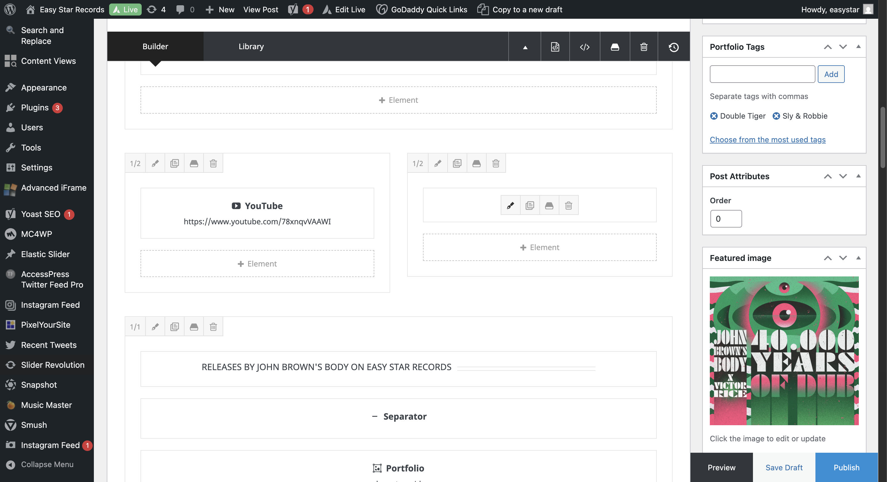The image size is (887, 482).
Task: Click Choose from the most used tags
Action: coord(767,139)
